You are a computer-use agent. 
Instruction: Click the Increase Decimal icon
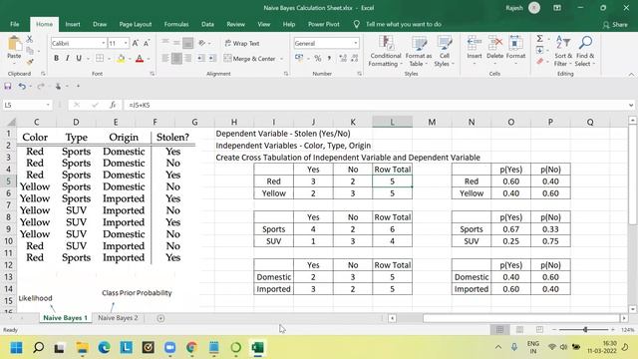click(343, 59)
